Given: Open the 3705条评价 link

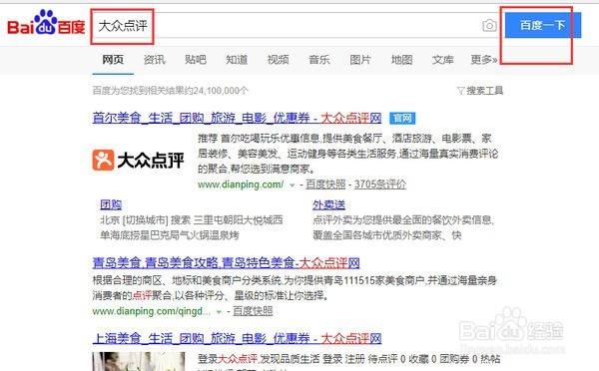Looking at the screenshot, I should click(380, 185).
